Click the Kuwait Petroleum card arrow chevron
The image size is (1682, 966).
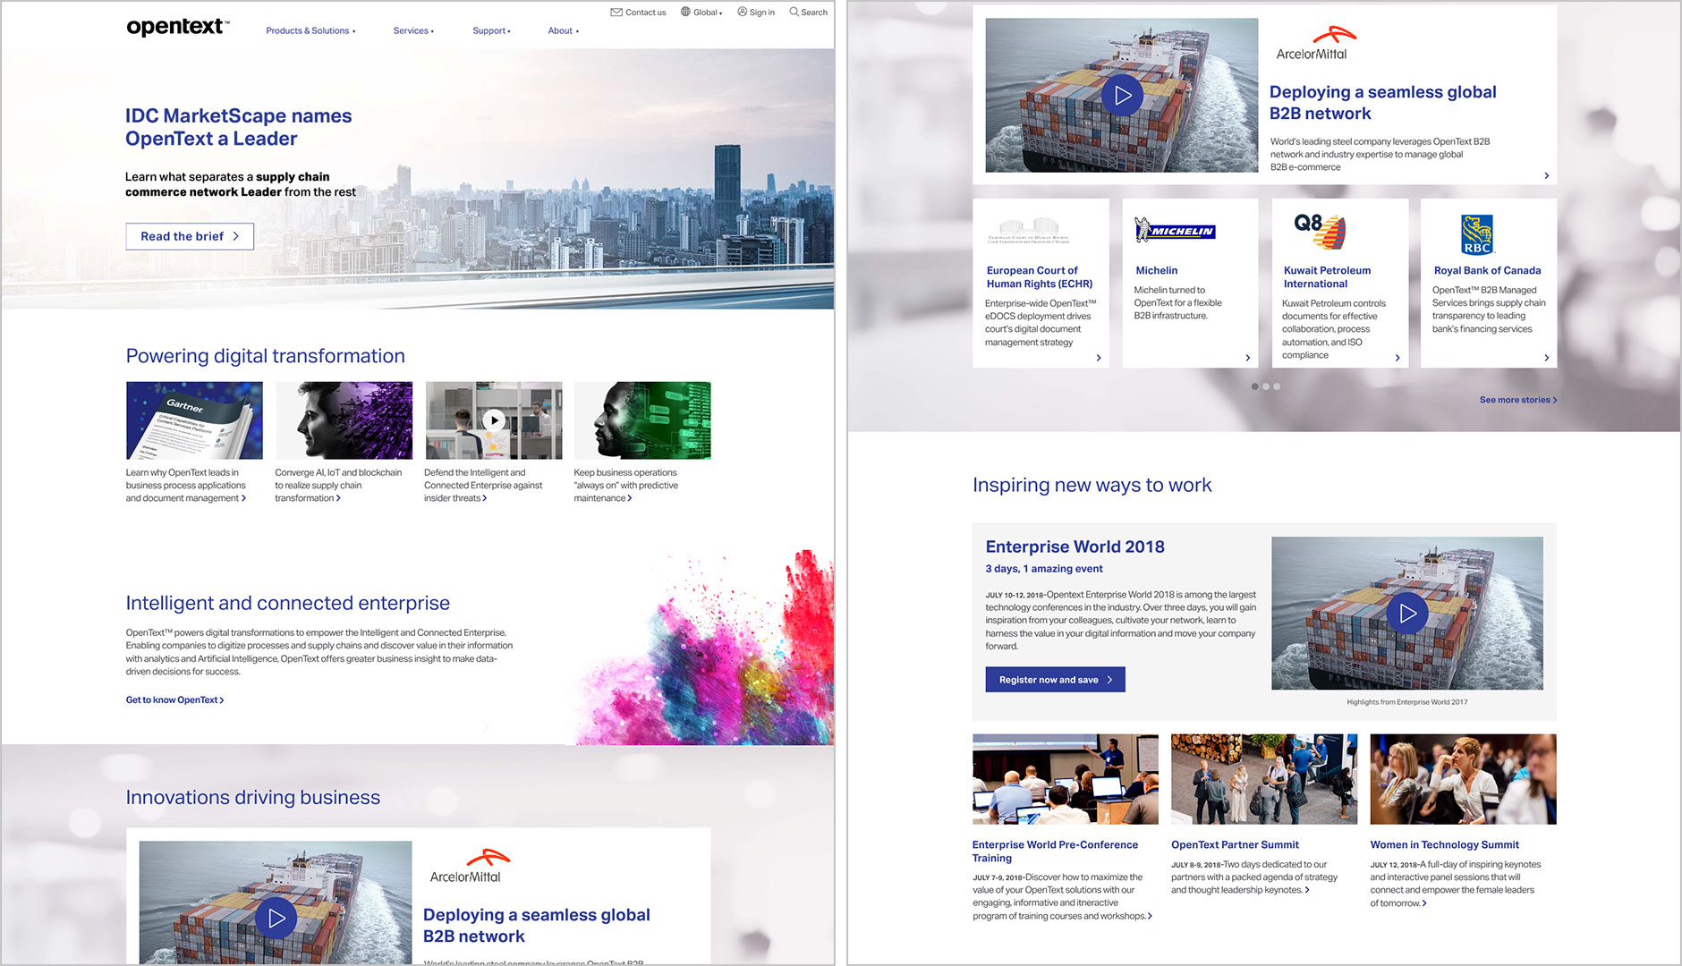[1397, 358]
